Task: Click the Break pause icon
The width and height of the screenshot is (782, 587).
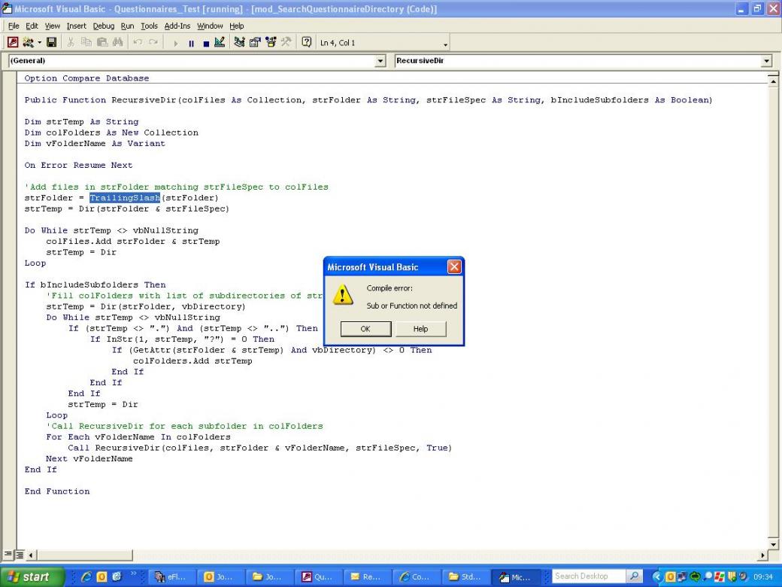Action: point(190,44)
